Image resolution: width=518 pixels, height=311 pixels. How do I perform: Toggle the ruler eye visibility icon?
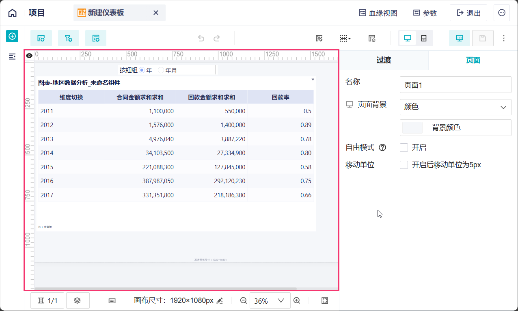[x=29, y=56]
